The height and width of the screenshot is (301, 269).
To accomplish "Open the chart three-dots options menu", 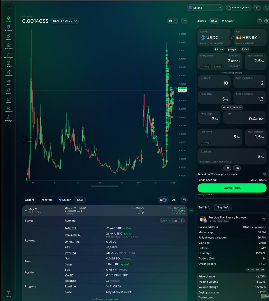I will [x=184, y=21].
